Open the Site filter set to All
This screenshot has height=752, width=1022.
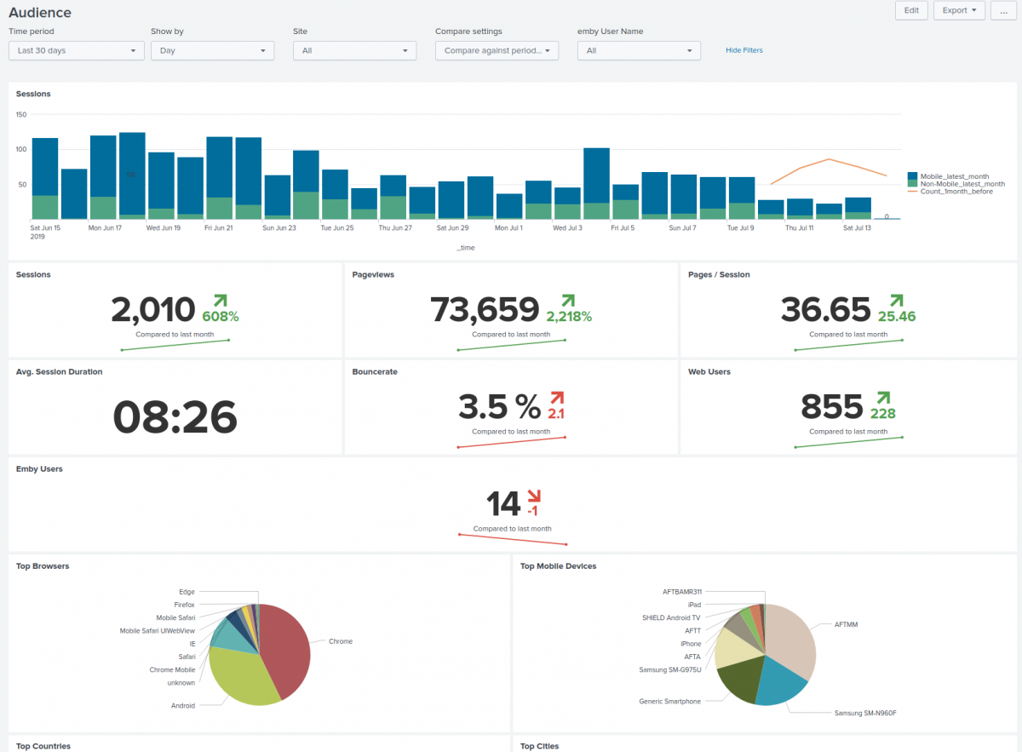pos(354,50)
